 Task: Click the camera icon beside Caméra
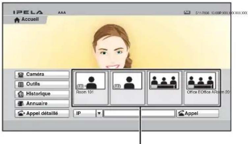click(21, 75)
